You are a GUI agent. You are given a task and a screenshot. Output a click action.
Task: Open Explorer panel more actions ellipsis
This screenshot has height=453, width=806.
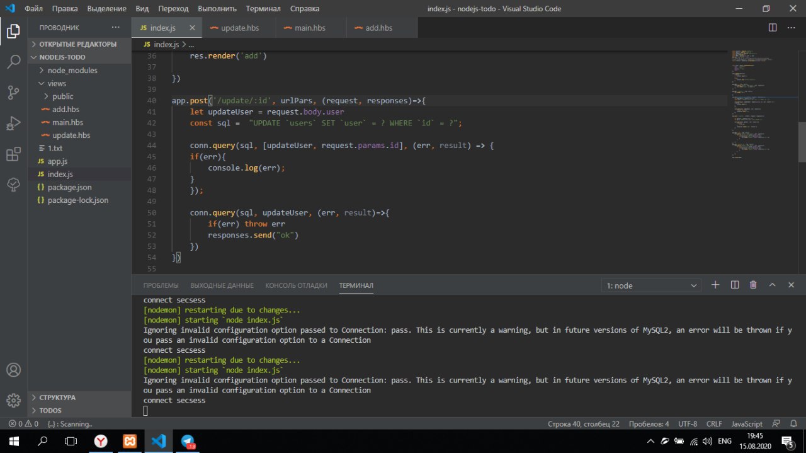(115, 28)
